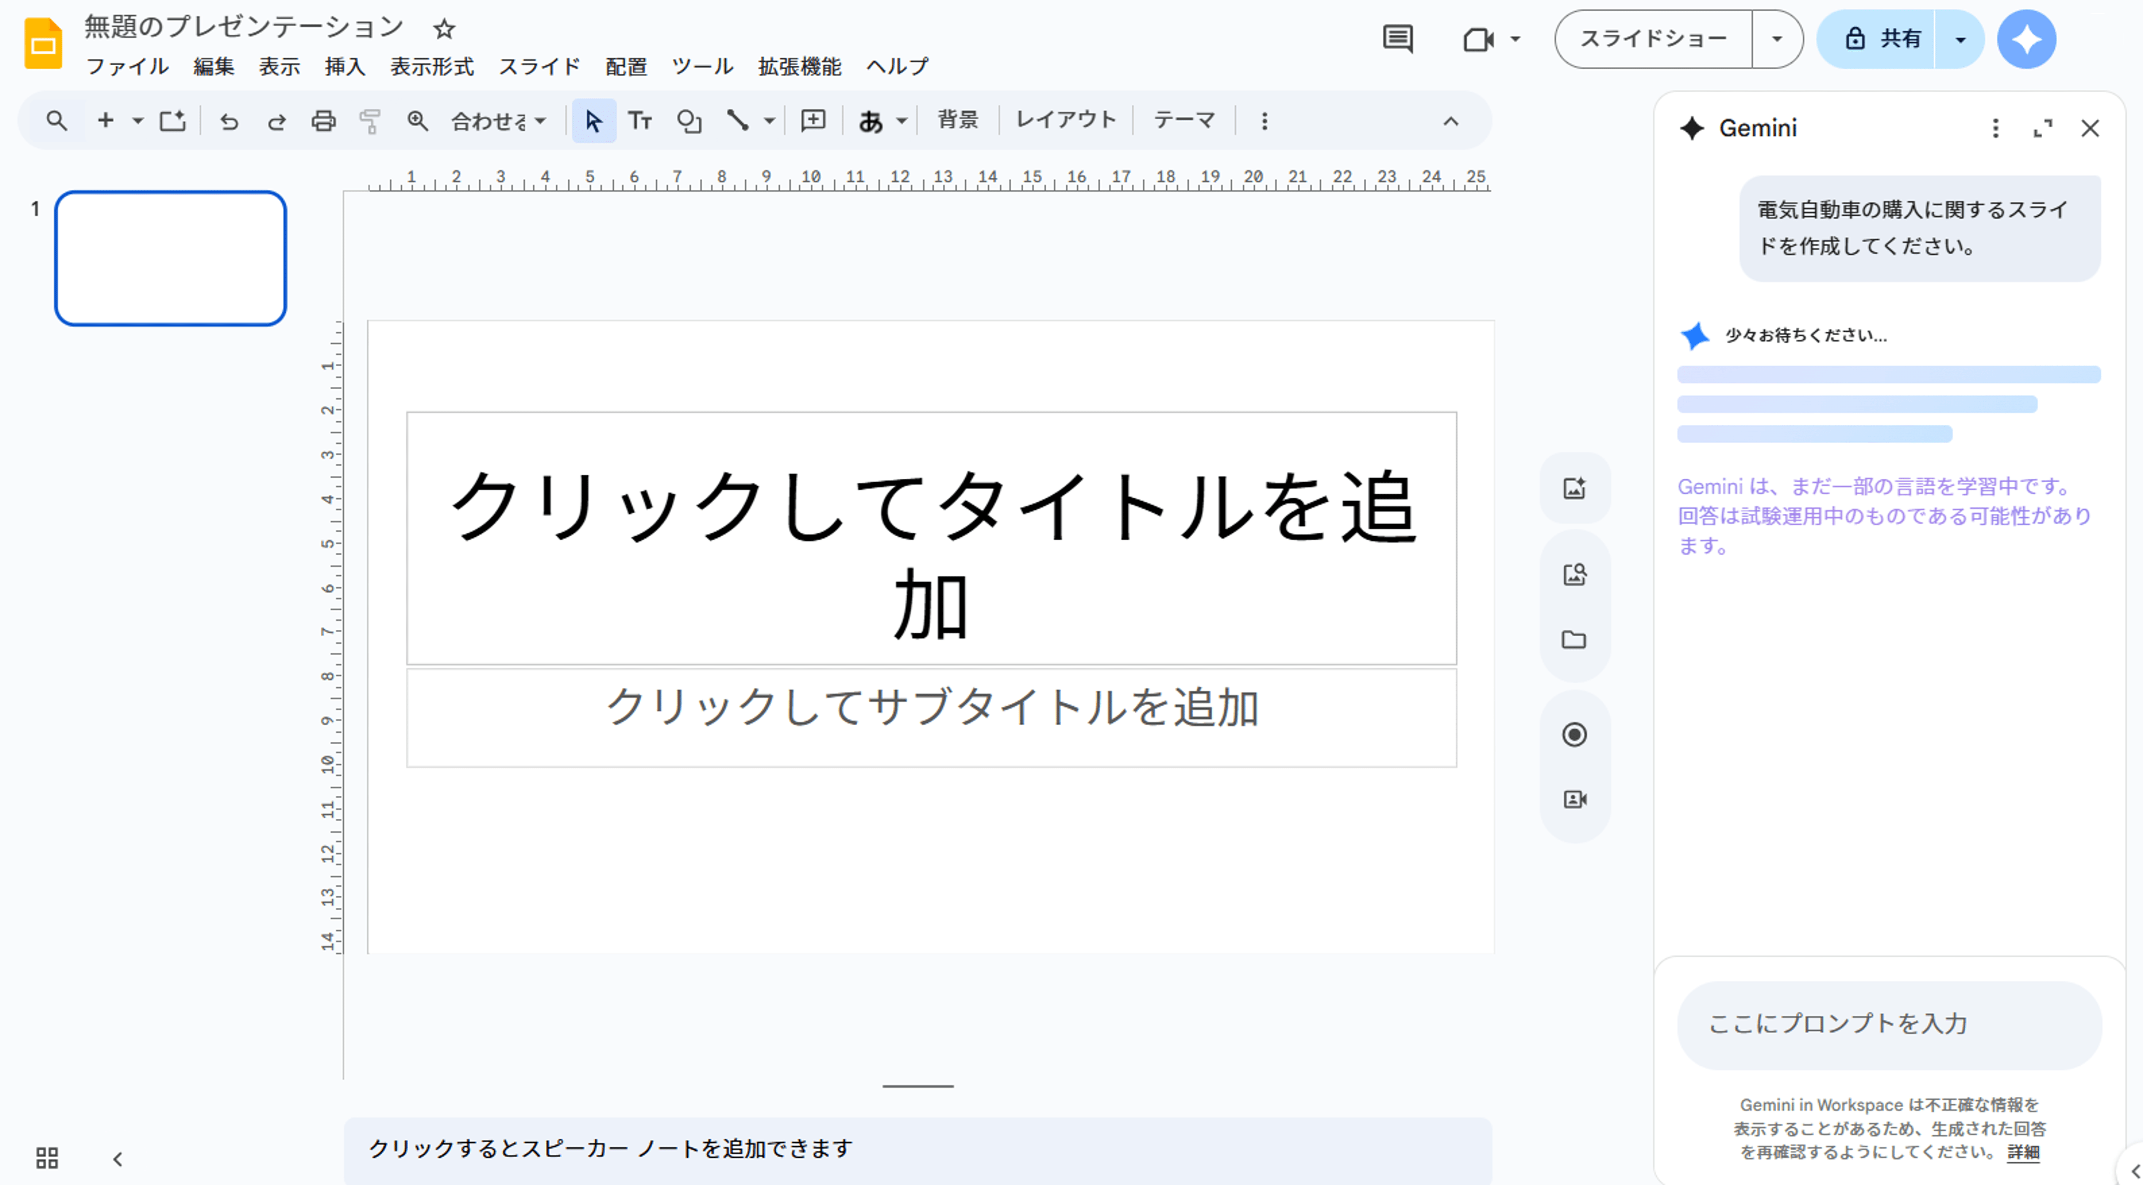Click the paint format roller icon

coord(369,121)
